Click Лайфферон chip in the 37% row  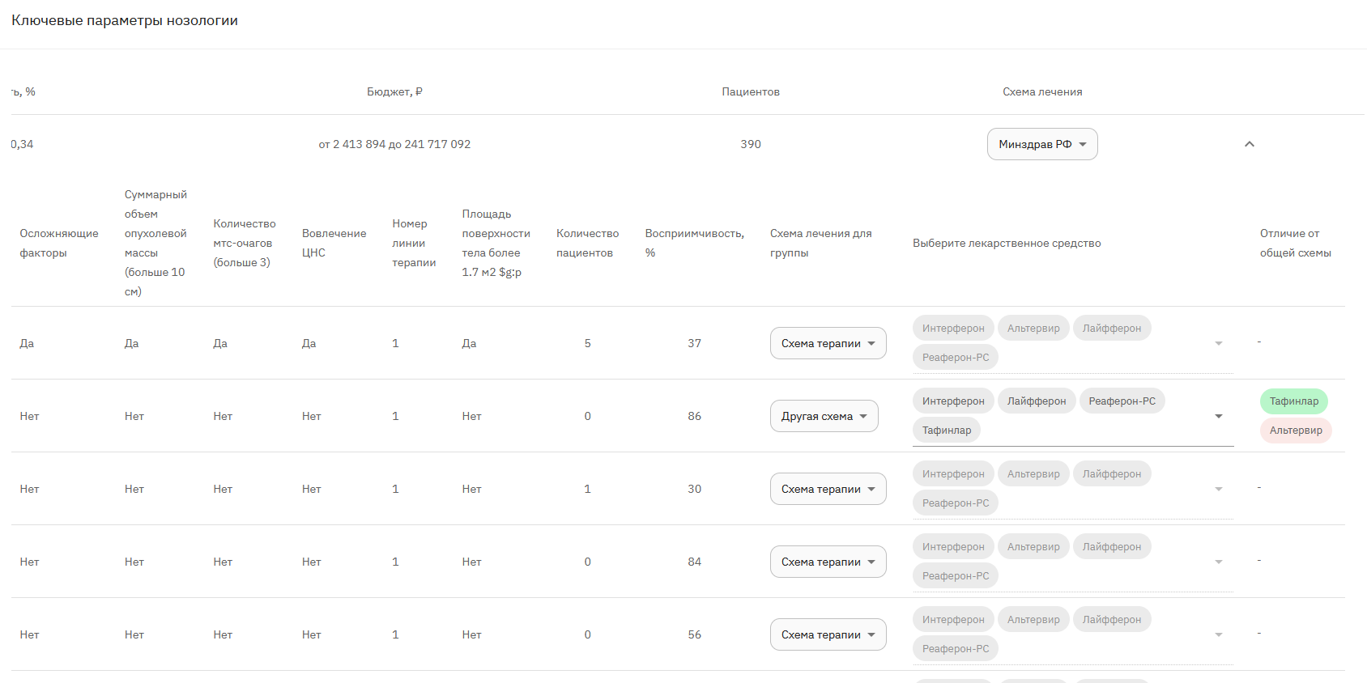(x=1112, y=328)
